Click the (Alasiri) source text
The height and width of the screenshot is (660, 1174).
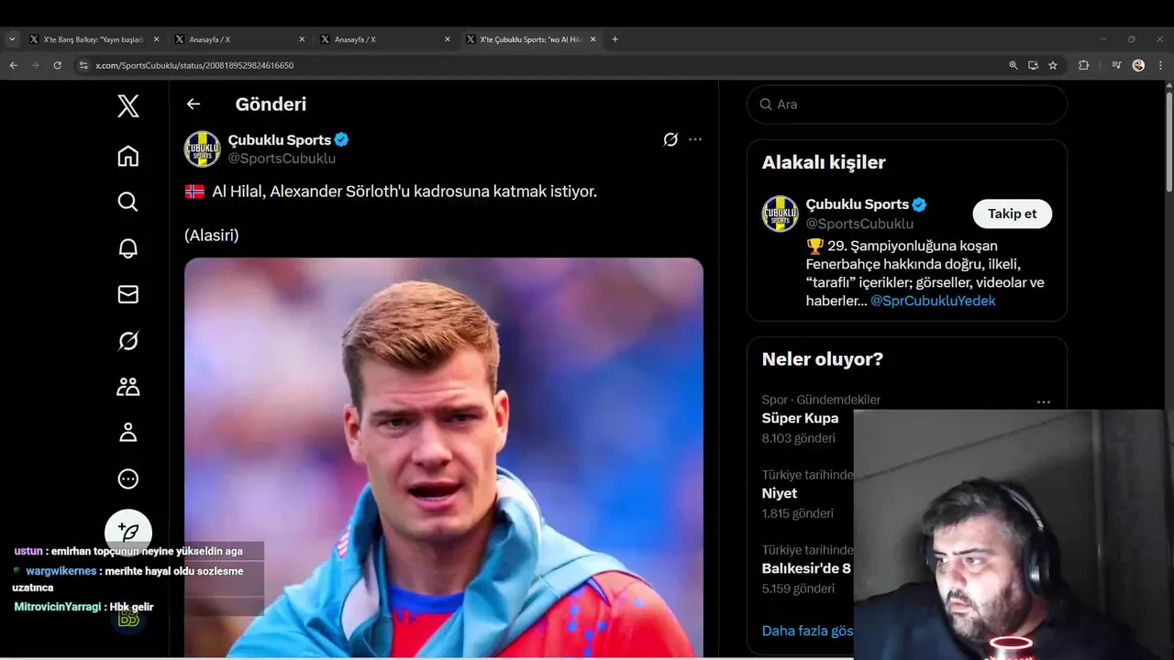click(212, 236)
